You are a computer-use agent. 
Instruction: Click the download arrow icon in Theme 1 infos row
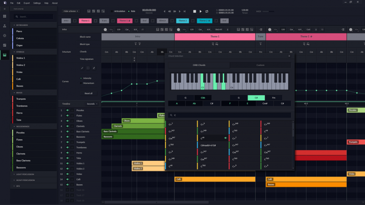pos(227,30)
